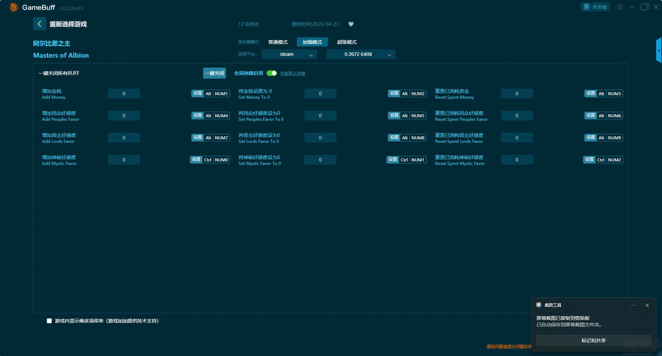Click the Add Peoples Favor value field

pyautogui.click(x=124, y=116)
